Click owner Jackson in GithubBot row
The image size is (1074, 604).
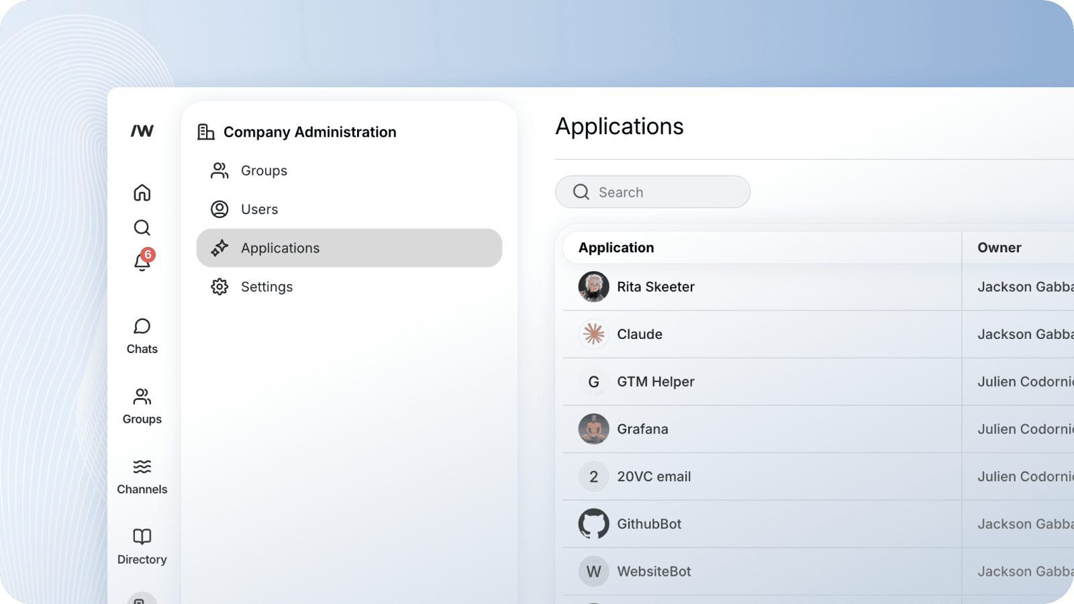(1026, 524)
